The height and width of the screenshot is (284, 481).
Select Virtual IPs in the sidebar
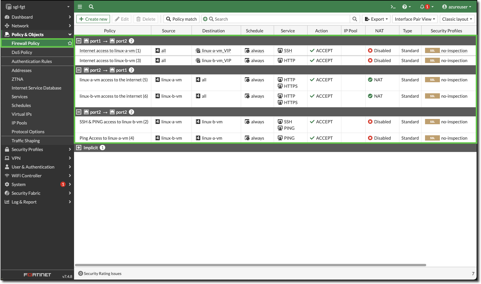(x=22, y=114)
